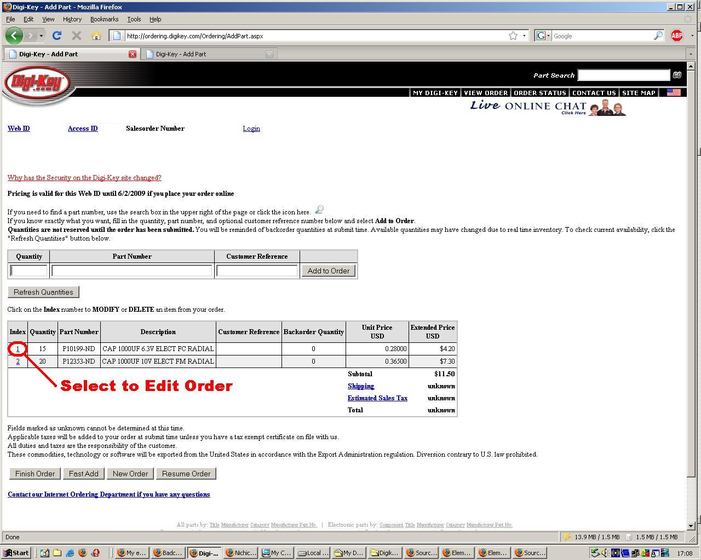Click the Forward navigation arrow
Screen dimensions: 701x560
[x=31, y=36]
